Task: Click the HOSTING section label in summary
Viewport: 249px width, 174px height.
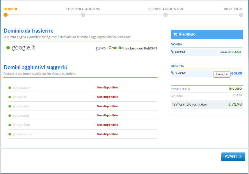Action: [x=177, y=66]
